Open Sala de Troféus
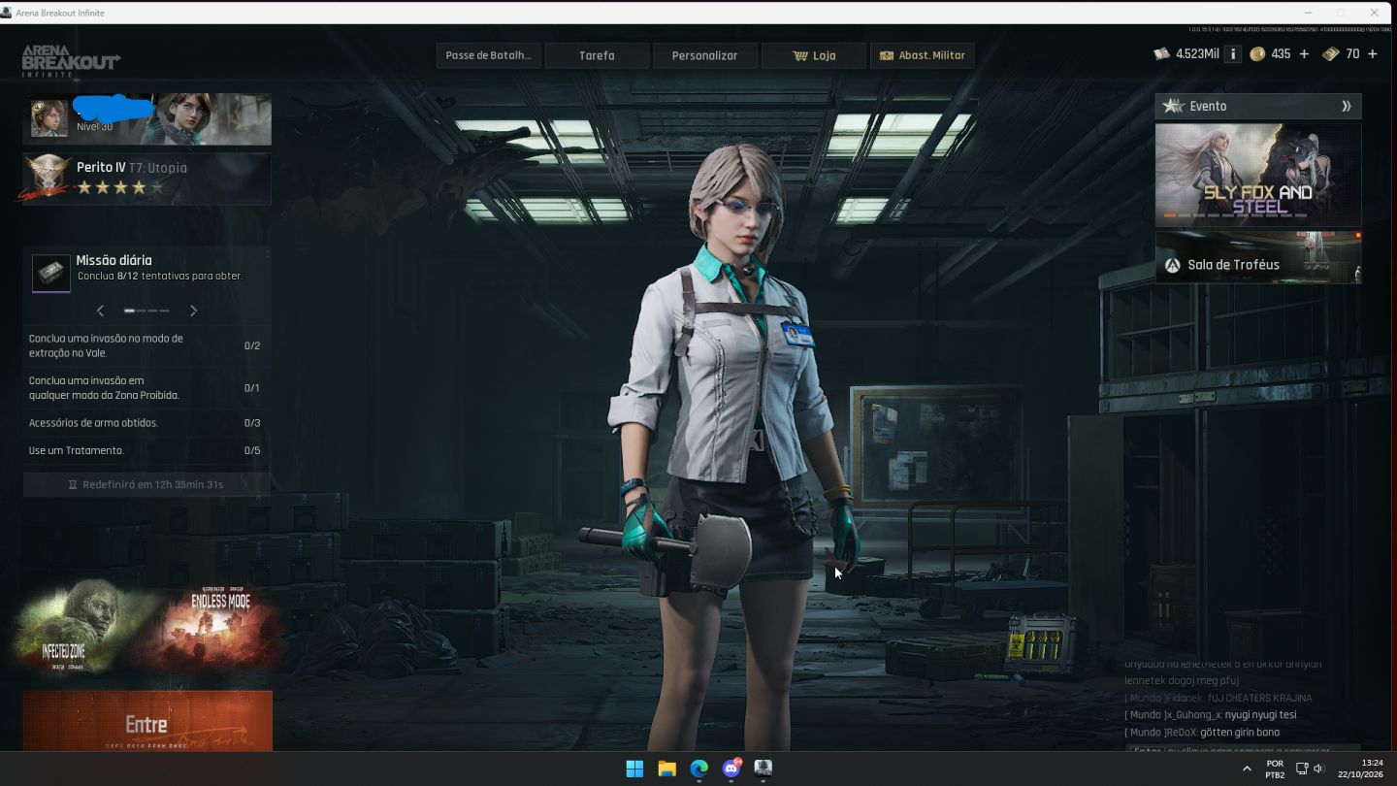Screen dimensions: 1397x786 coord(1258,257)
